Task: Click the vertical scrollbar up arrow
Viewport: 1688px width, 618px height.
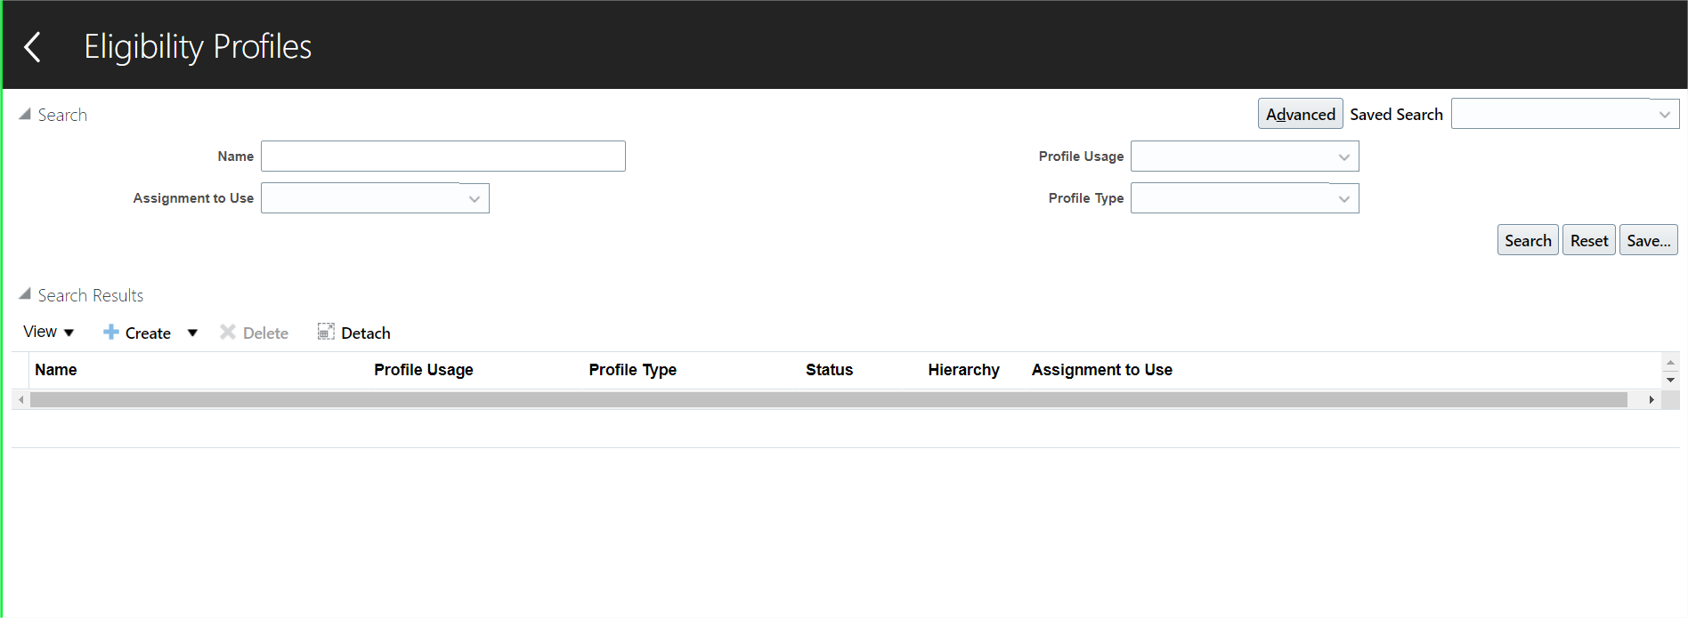Action: click(x=1670, y=362)
